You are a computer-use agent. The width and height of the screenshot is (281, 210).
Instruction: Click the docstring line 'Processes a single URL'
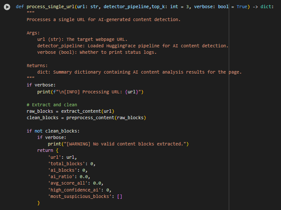tap(104, 20)
